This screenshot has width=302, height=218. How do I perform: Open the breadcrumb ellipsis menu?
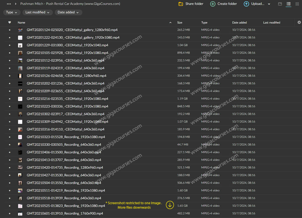pyautogui.click(x=9, y=4)
